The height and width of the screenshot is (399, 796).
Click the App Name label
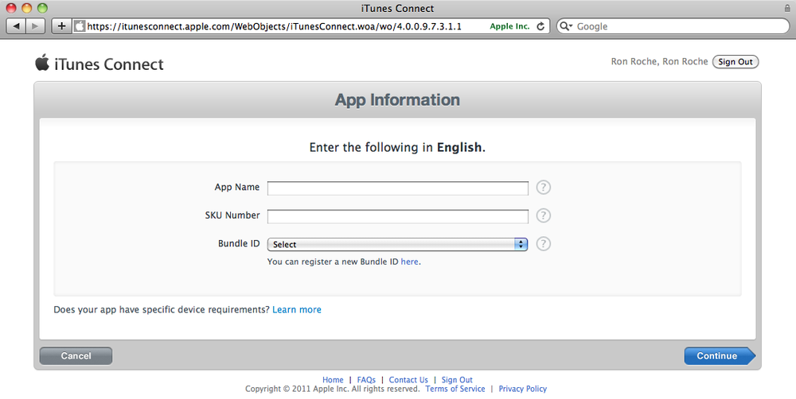(x=236, y=187)
